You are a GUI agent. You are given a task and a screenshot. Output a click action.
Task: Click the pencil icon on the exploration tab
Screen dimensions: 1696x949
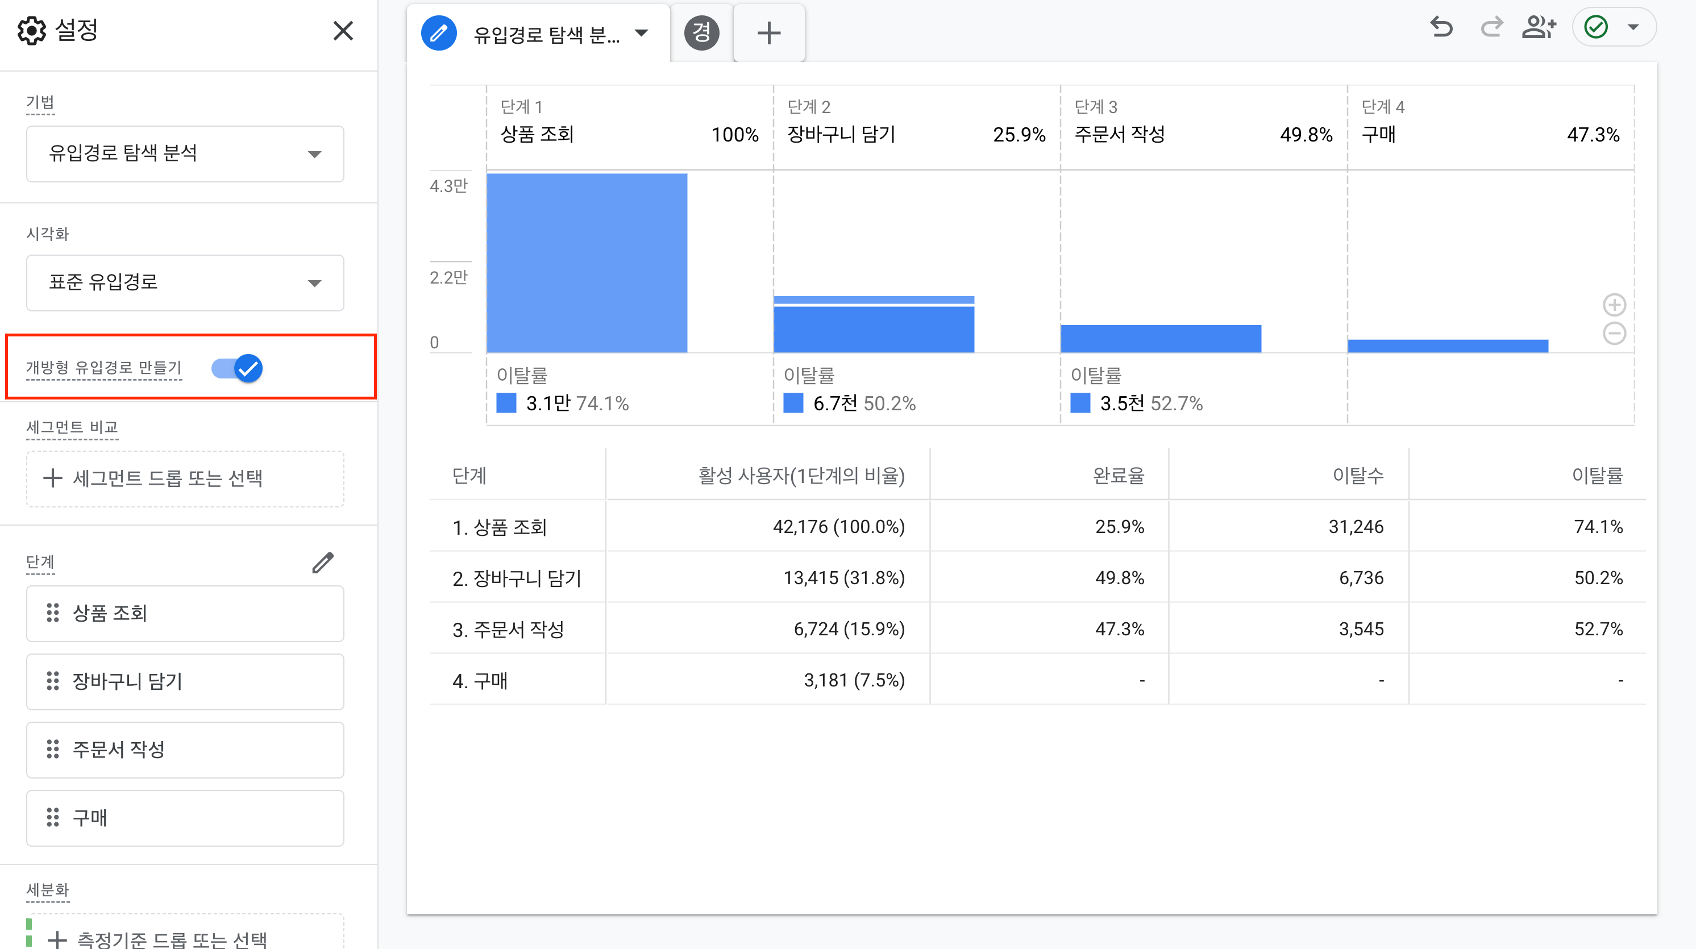(438, 32)
